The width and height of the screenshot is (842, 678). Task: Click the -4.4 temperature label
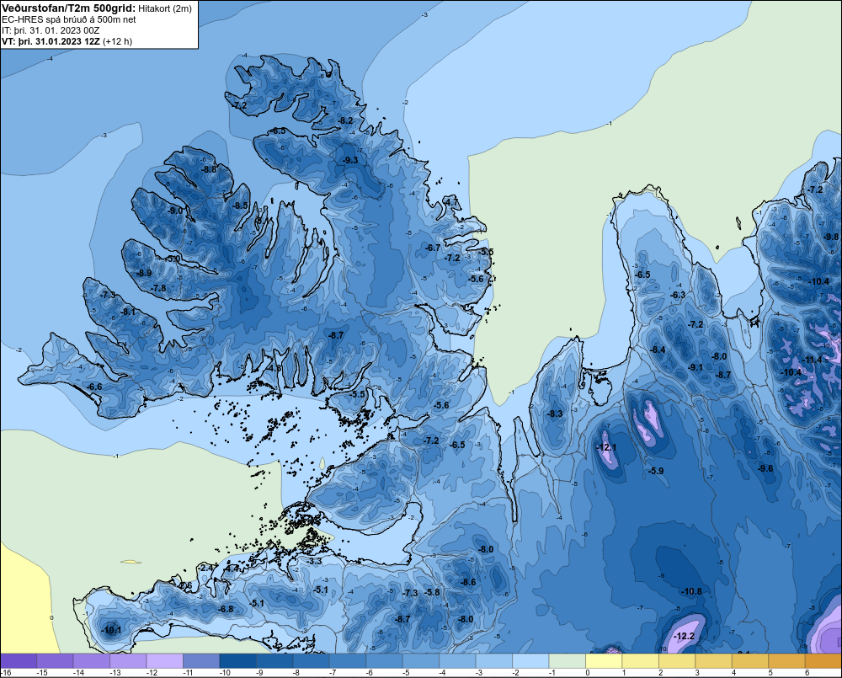click(232, 568)
